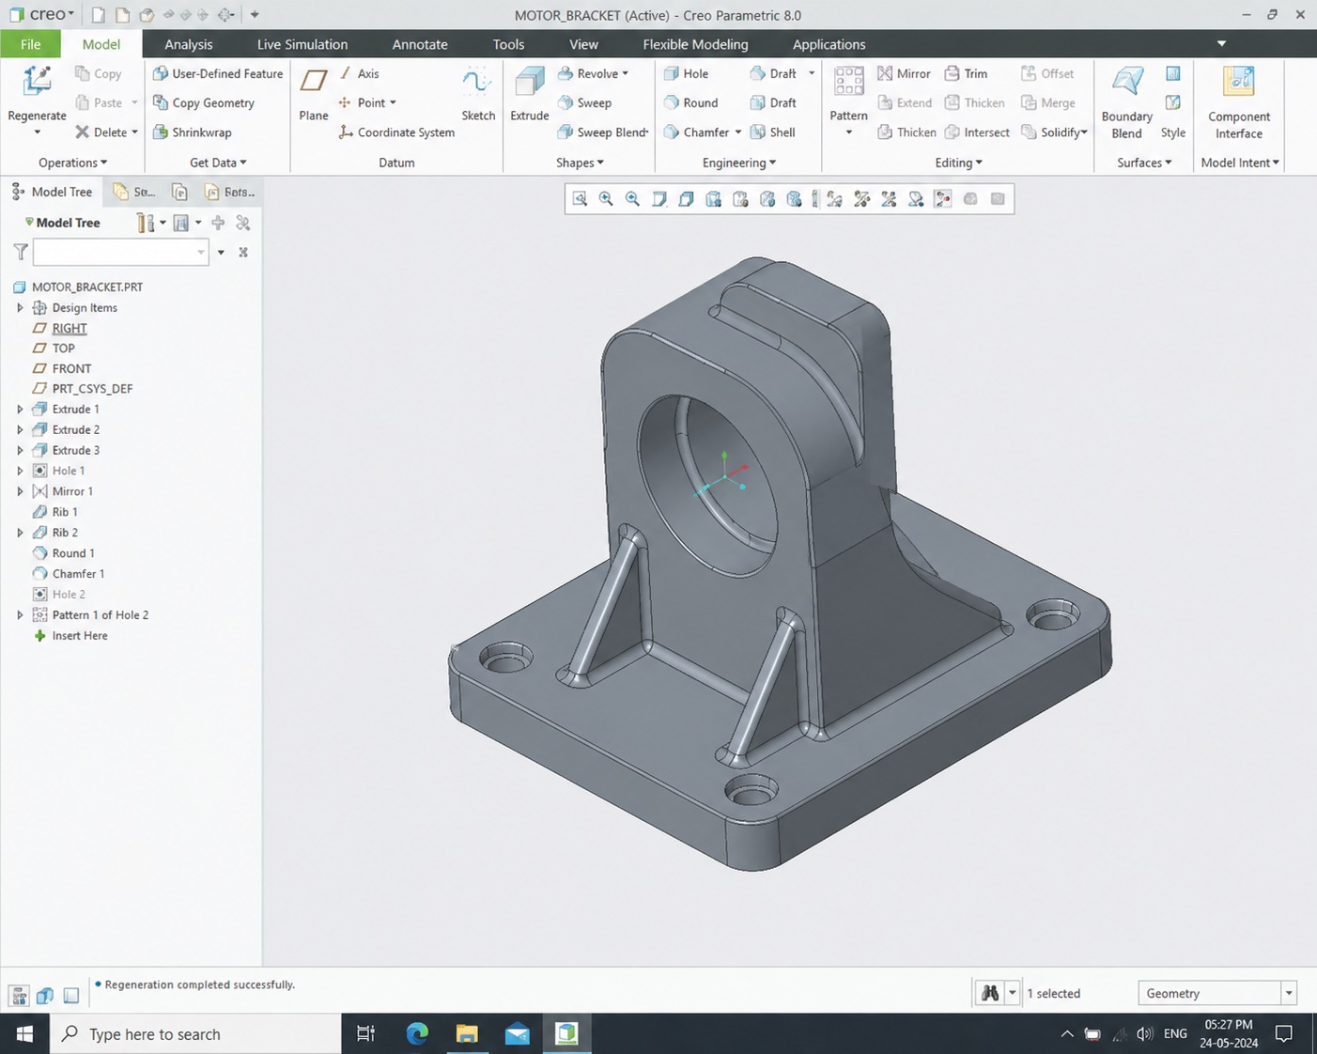Click Copy Geometry in Get Data

[204, 102]
